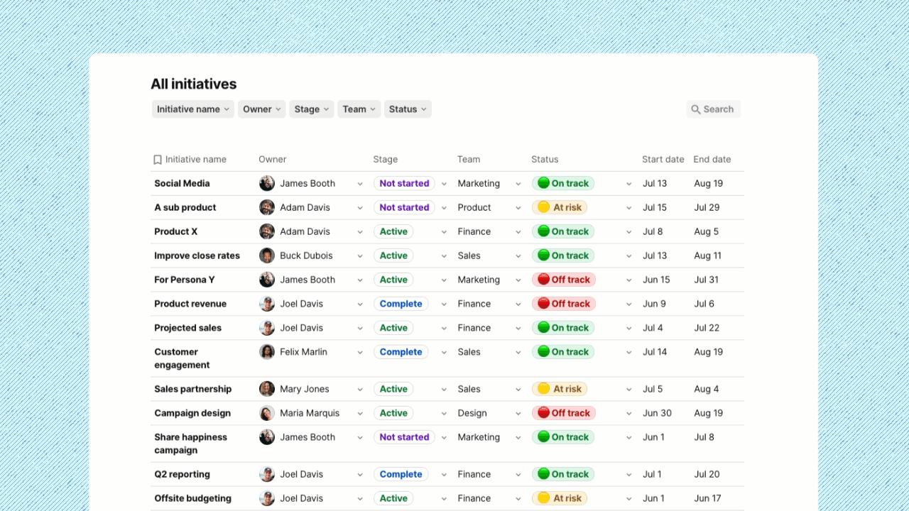Image resolution: width=909 pixels, height=511 pixels.
Task: Click the red status dot in For Persona Y row
Action: (543, 280)
